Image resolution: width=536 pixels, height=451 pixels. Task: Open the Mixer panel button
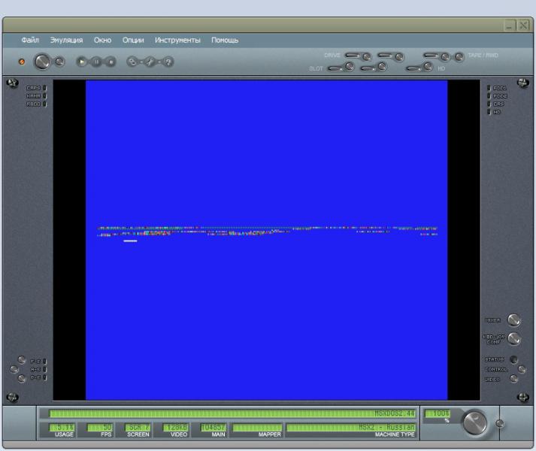pos(514,320)
